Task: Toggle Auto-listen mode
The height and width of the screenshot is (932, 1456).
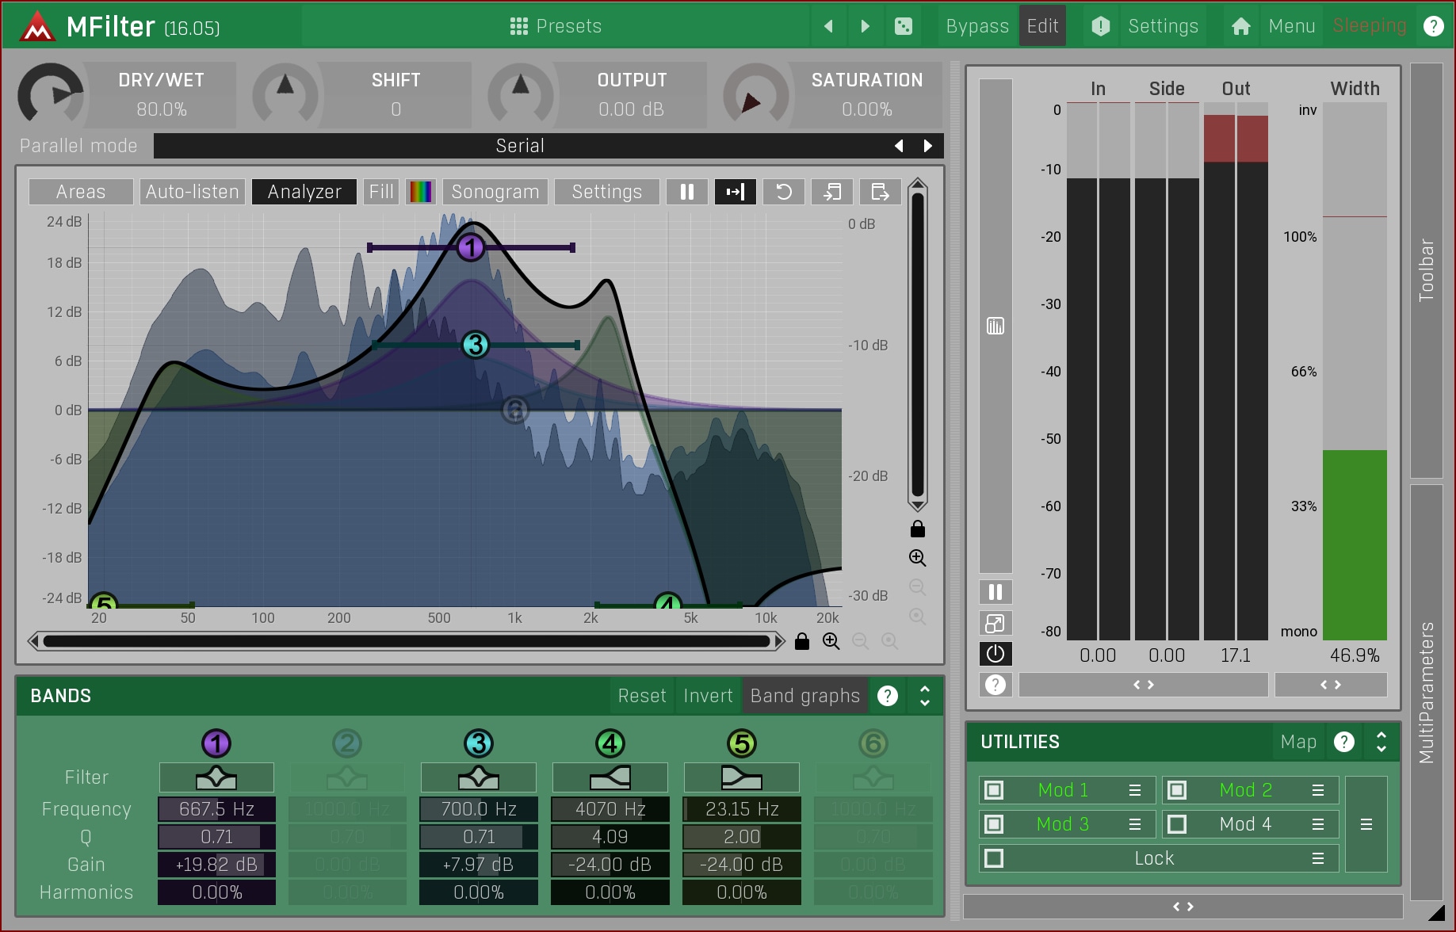Action: [x=193, y=192]
